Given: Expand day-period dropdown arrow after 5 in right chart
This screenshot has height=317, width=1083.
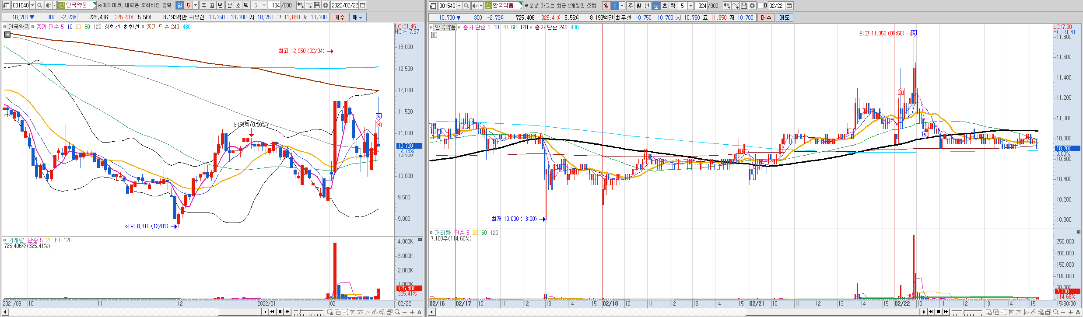Looking at the screenshot, I should (x=622, y=6).
